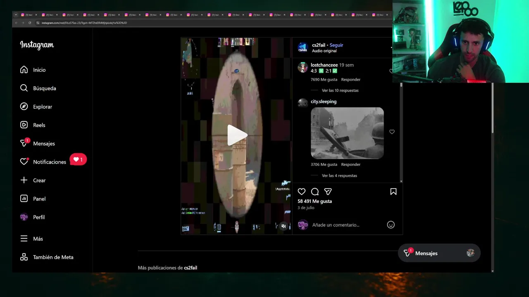
Task: Click Audio original link
Action: click(324, 51)
